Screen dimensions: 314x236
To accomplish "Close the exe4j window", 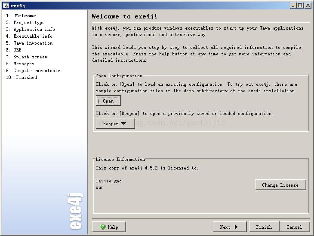I will pos(308,6).
